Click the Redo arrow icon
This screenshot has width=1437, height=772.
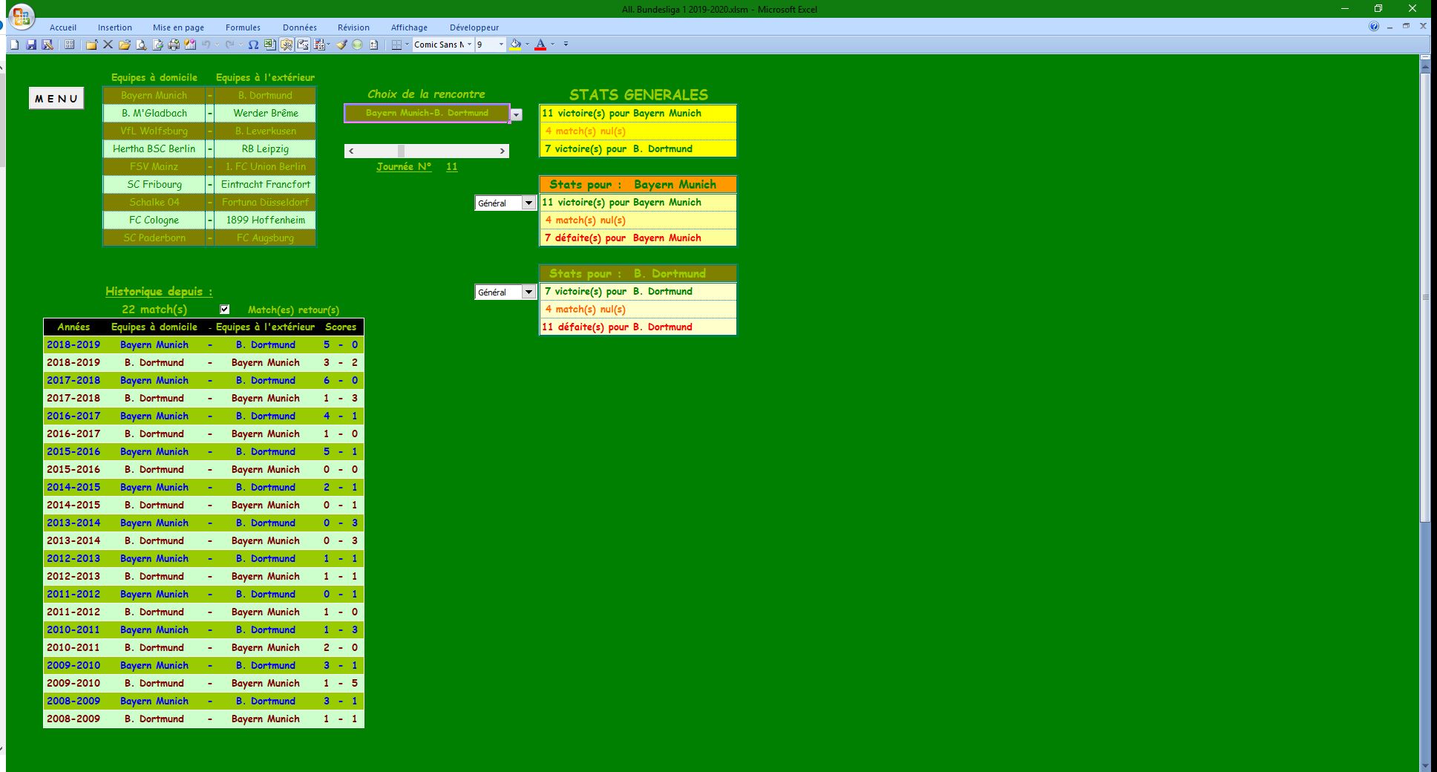(229, 45)
